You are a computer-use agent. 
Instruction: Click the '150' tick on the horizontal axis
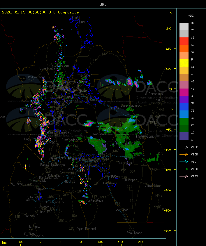(x=120, y=242)
